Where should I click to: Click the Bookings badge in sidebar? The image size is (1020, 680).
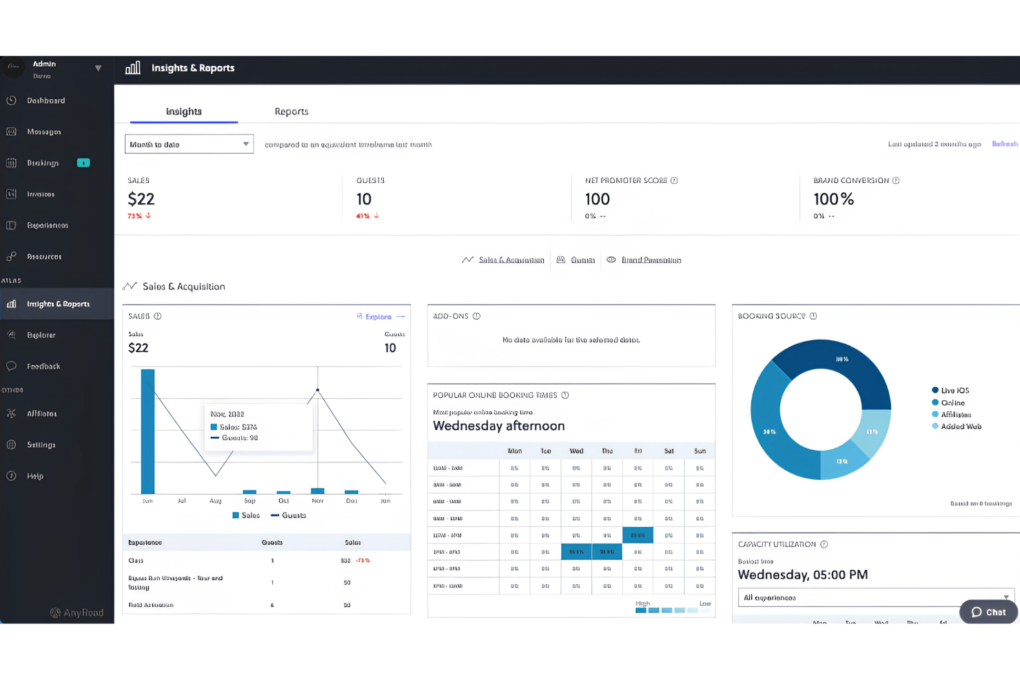tap(83, 163)
